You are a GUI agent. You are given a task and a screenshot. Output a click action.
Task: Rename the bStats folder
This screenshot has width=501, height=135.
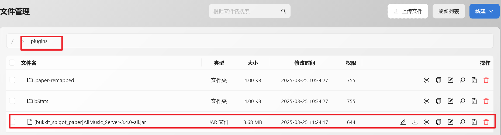[450, 101]
